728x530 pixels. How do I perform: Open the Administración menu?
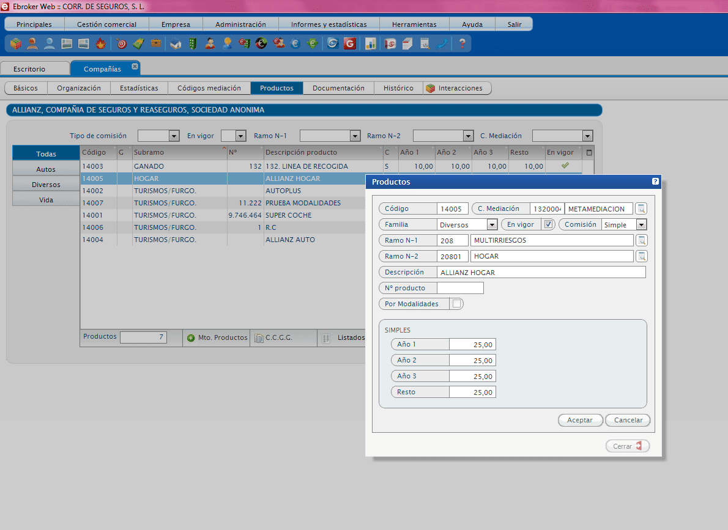(240, 24)
